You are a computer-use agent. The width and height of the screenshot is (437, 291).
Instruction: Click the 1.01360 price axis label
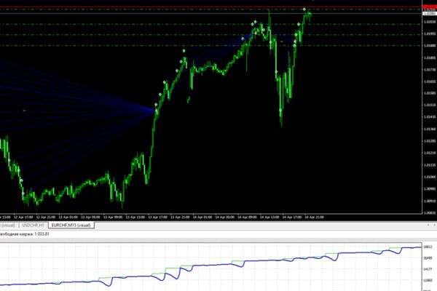pos(430,129)
